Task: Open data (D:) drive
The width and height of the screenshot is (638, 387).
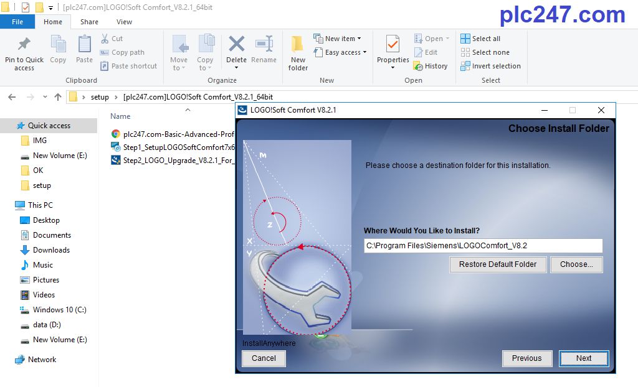Action: click(47, 325)
